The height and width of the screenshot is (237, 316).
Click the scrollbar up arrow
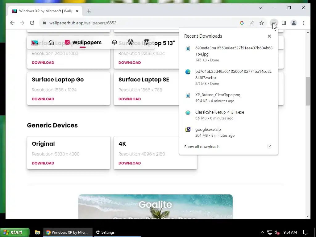[x=308, y=32]
